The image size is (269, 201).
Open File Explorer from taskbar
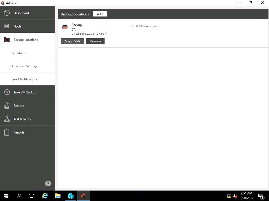coord(58,196)
